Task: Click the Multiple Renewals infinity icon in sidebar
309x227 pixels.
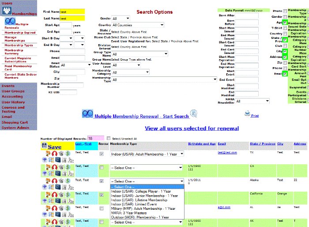Action: tap(10, 21)
